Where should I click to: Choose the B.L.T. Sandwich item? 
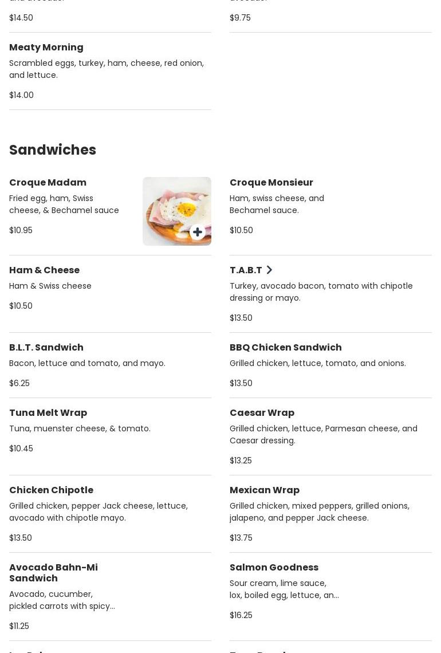click(110, 365)
